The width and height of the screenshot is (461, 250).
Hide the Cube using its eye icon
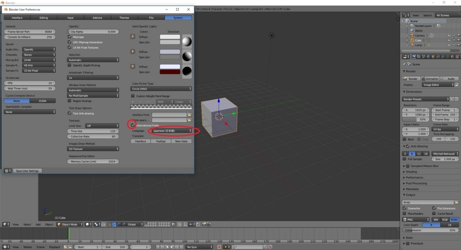point(449,40)
